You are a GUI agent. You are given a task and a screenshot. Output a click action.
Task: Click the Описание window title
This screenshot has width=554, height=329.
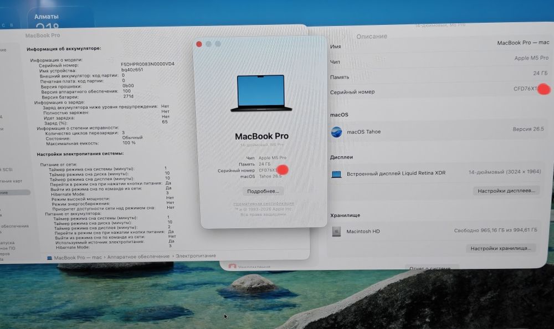pos(372,37)
